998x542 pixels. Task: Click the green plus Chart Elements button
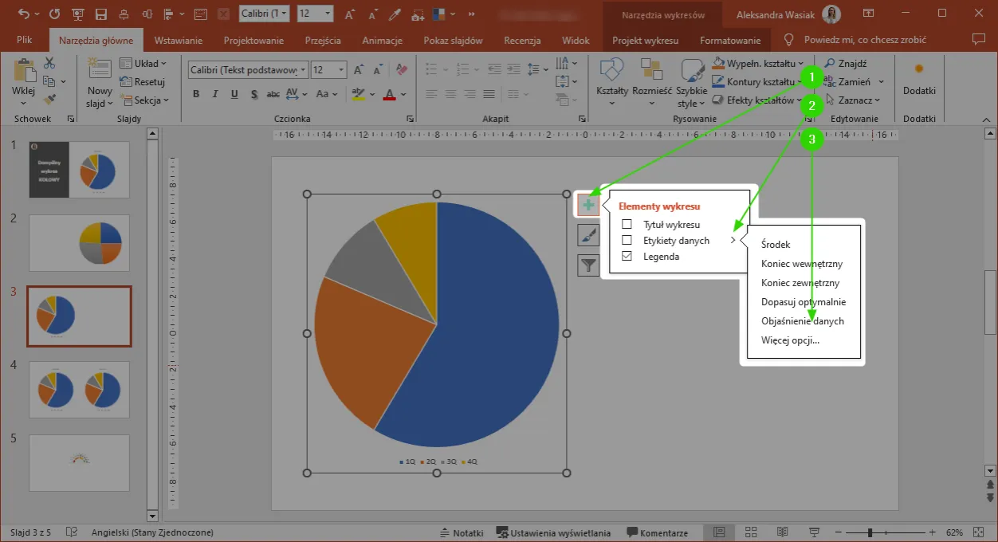588,206
